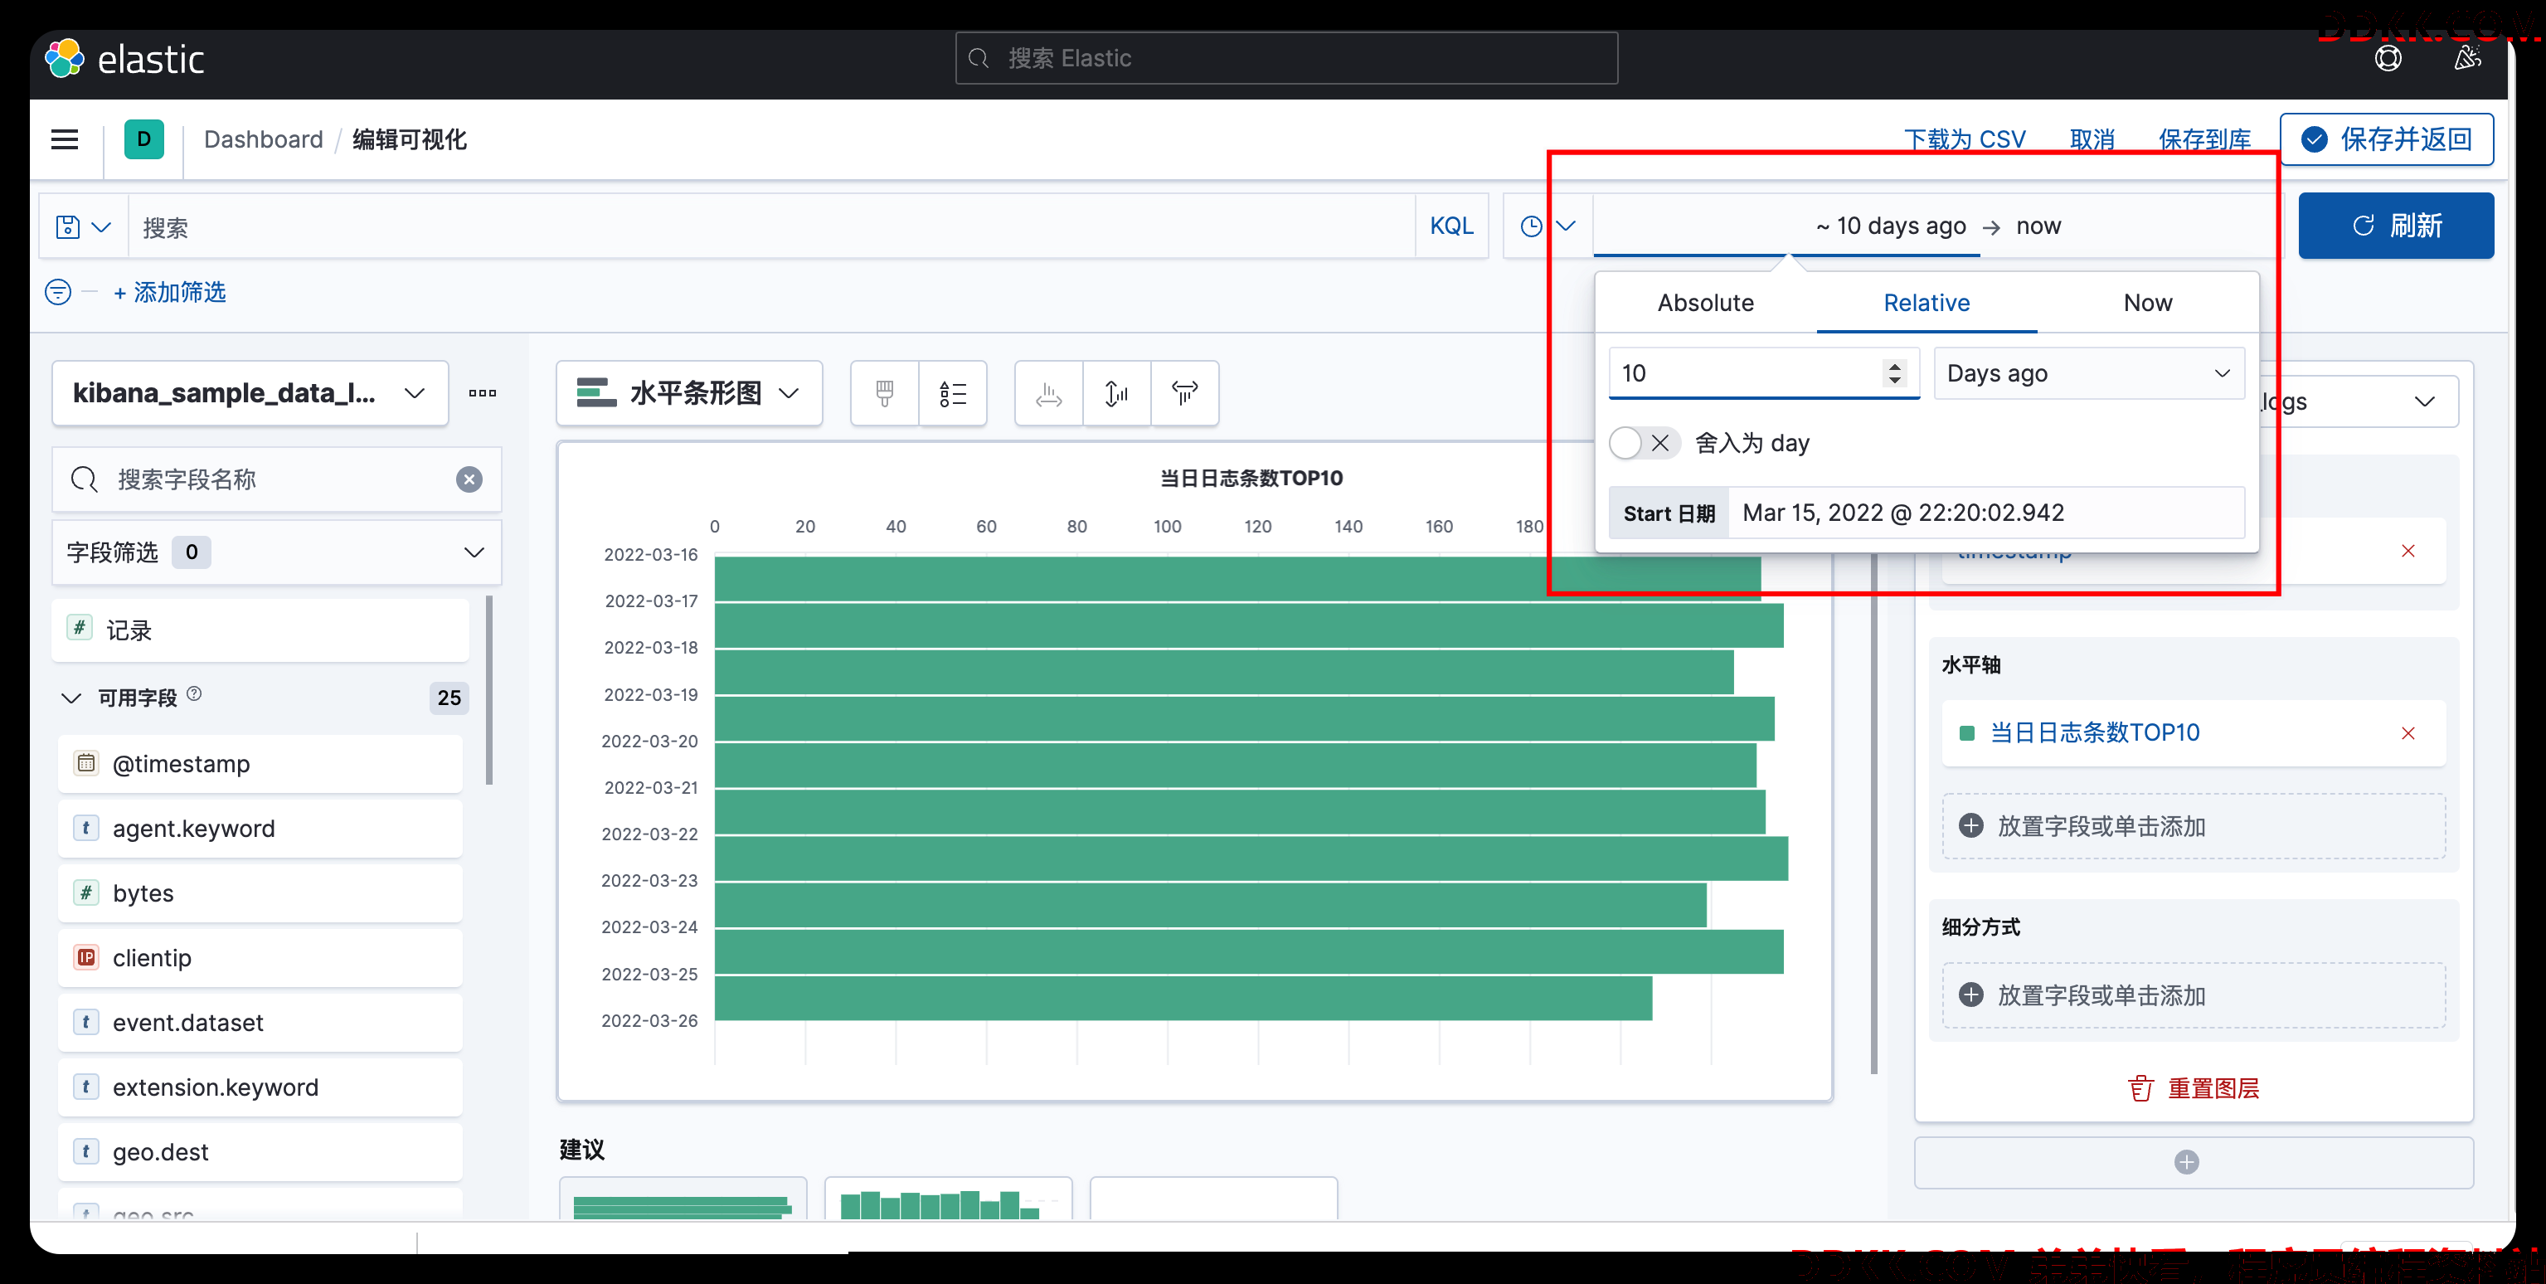Viewport: 2546px width, 1284px height.
Task: Click the 搜索字段名称 field search box
Action: pos(276,479)
